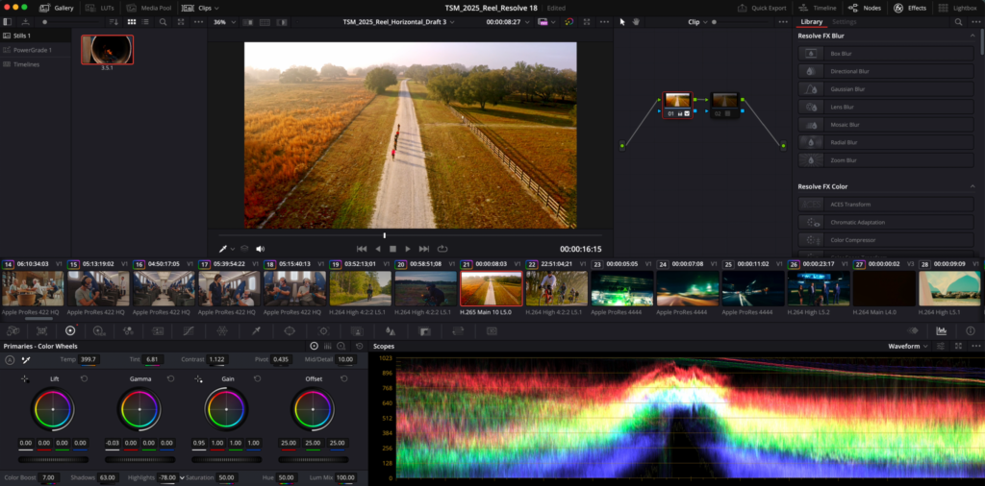The height and width of the screenshot is (486, 985).
Task: Open the Highlights parameter dropdown arrow
Action: pyautogui.click(x=182, y=478)
